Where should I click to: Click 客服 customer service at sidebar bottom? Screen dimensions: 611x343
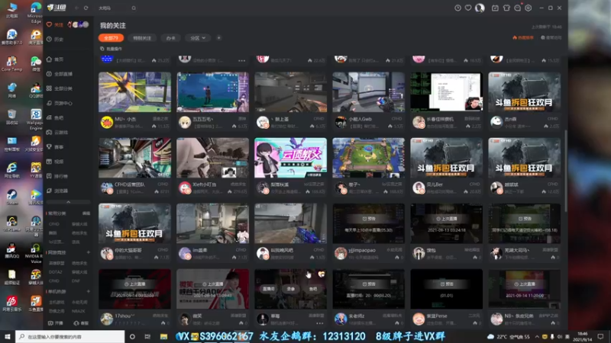tap(81, 323)
